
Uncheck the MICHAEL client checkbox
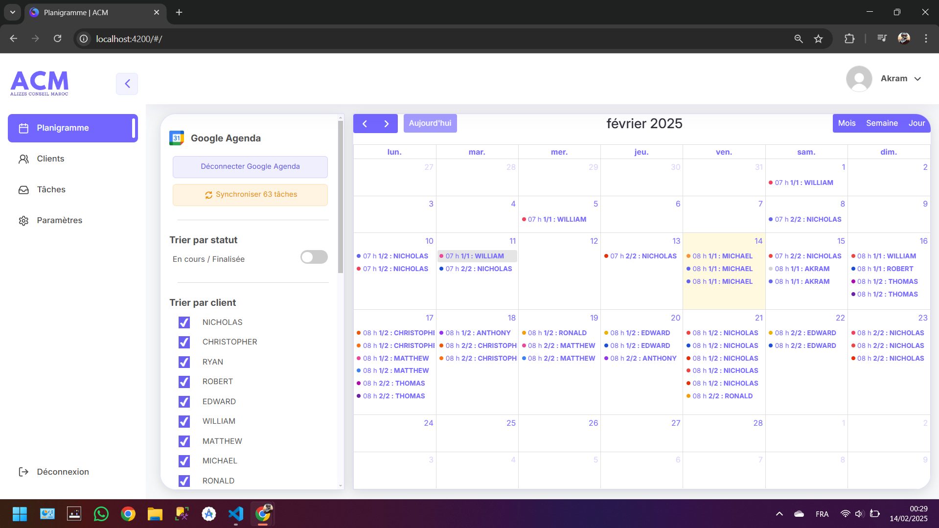click(184, 461)
